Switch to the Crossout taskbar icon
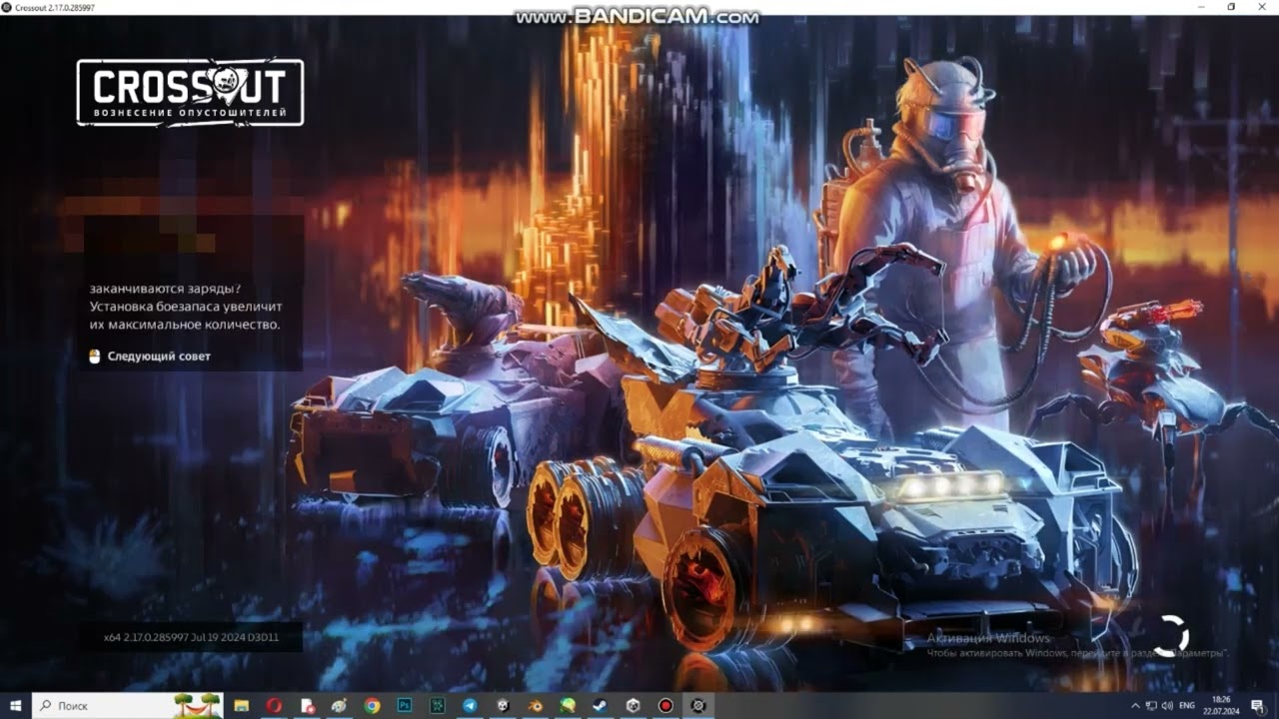Image resolution: width=1279 pixels, height=719 pixels. 698,705
